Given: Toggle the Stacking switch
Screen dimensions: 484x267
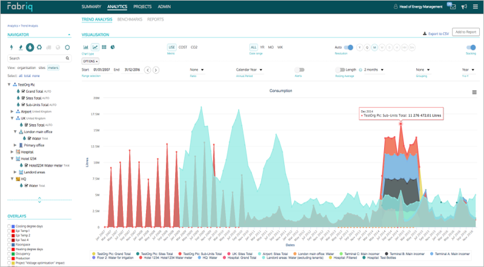Looking at the screenshot, I should pyautogui.click(x=471, y=47).
